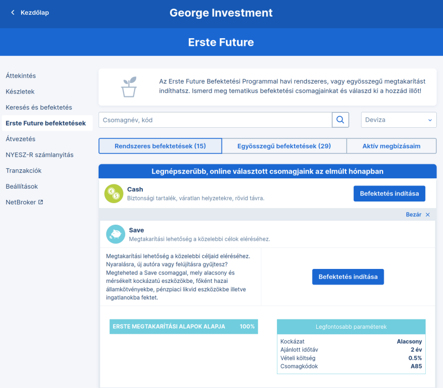This screenshot has width=443, height=388.
Task: Click the Save package title
Action: (x=136, y=230)
